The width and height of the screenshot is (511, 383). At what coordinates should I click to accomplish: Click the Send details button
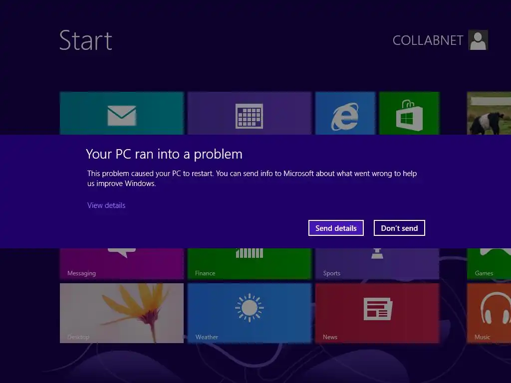point(336,228)
